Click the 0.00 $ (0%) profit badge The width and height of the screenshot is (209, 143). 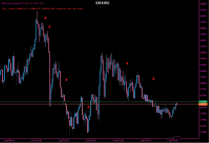pos(102,3)
